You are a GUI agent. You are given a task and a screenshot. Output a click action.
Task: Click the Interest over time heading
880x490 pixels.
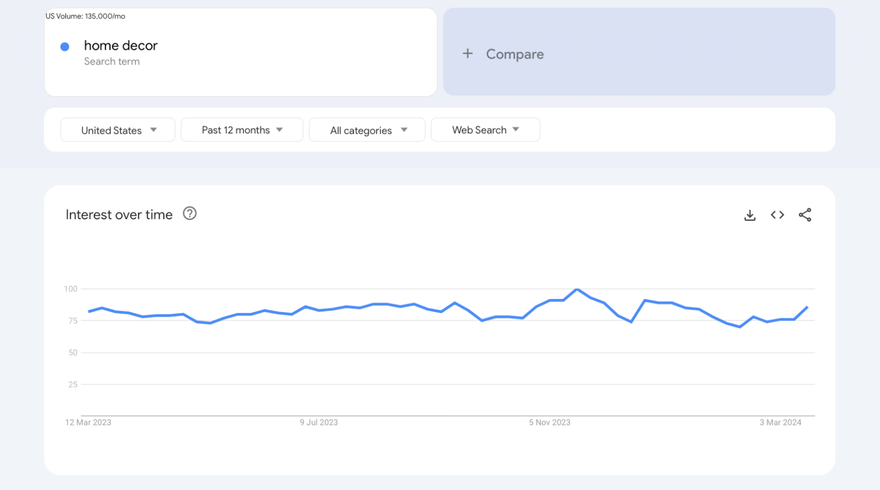tap(119, 215)
